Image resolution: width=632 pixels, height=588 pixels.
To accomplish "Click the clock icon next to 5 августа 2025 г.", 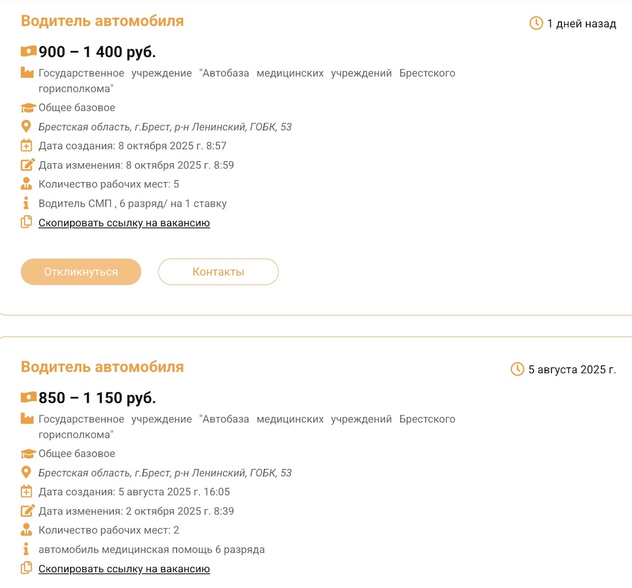I will (517, 369).
